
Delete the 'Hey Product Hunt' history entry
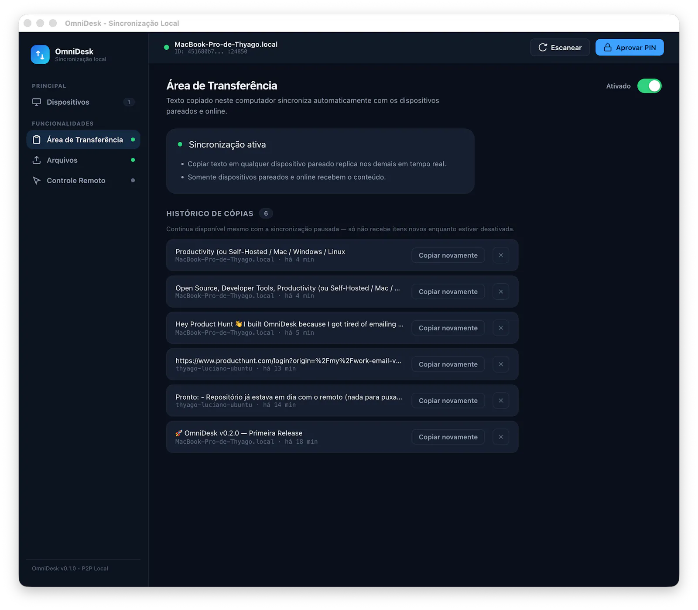pos(501,328)
